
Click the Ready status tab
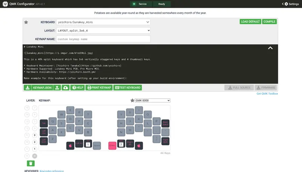[x=162, y=4]
